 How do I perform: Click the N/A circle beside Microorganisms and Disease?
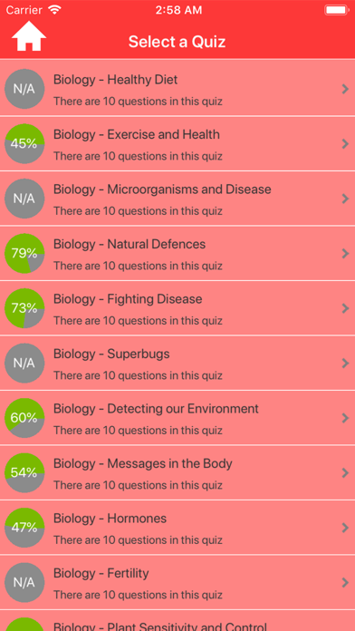pyautogui.click(x=24, y=199)
